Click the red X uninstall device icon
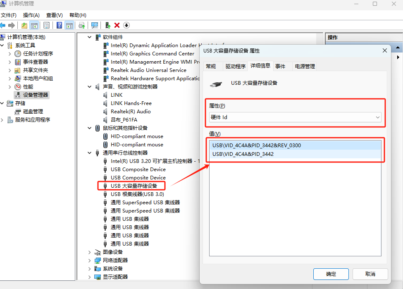 pyautogui.click(x=117, y=25)
